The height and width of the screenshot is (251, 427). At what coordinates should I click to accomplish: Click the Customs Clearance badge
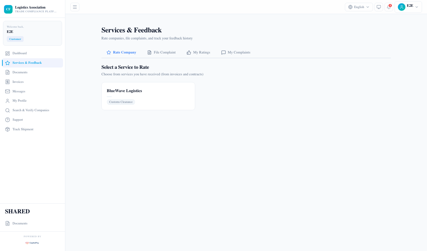(x=121, y=102)
